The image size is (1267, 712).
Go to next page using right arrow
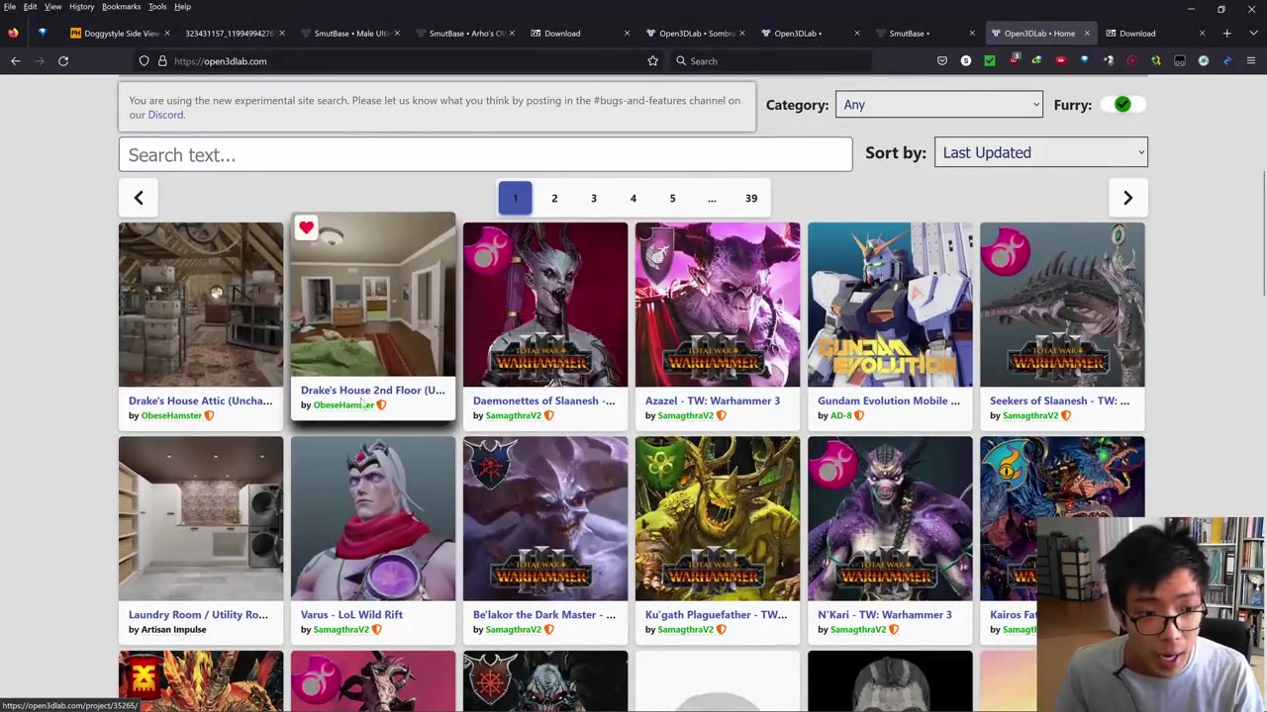pos(1126,198)
